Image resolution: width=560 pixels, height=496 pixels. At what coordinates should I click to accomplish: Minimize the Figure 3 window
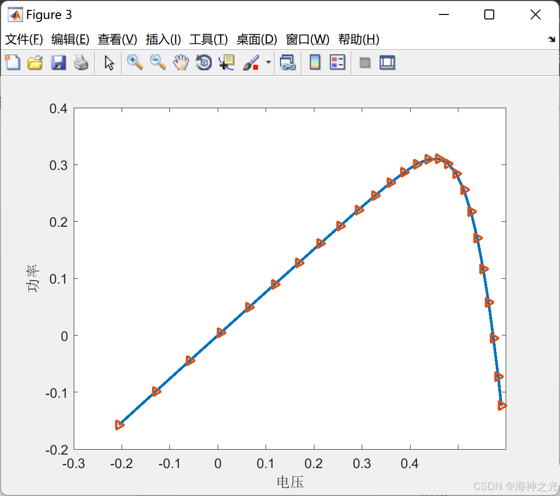point(443,14)
